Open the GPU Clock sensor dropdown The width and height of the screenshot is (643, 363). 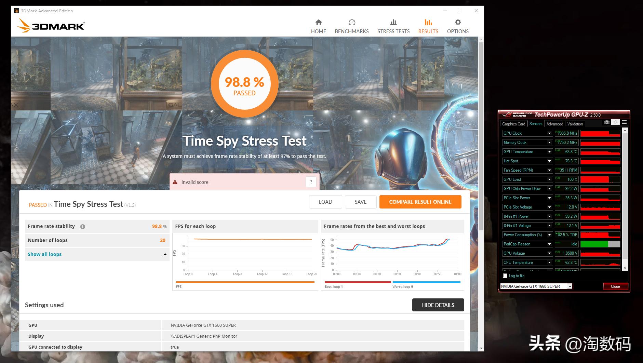[549, 133]
